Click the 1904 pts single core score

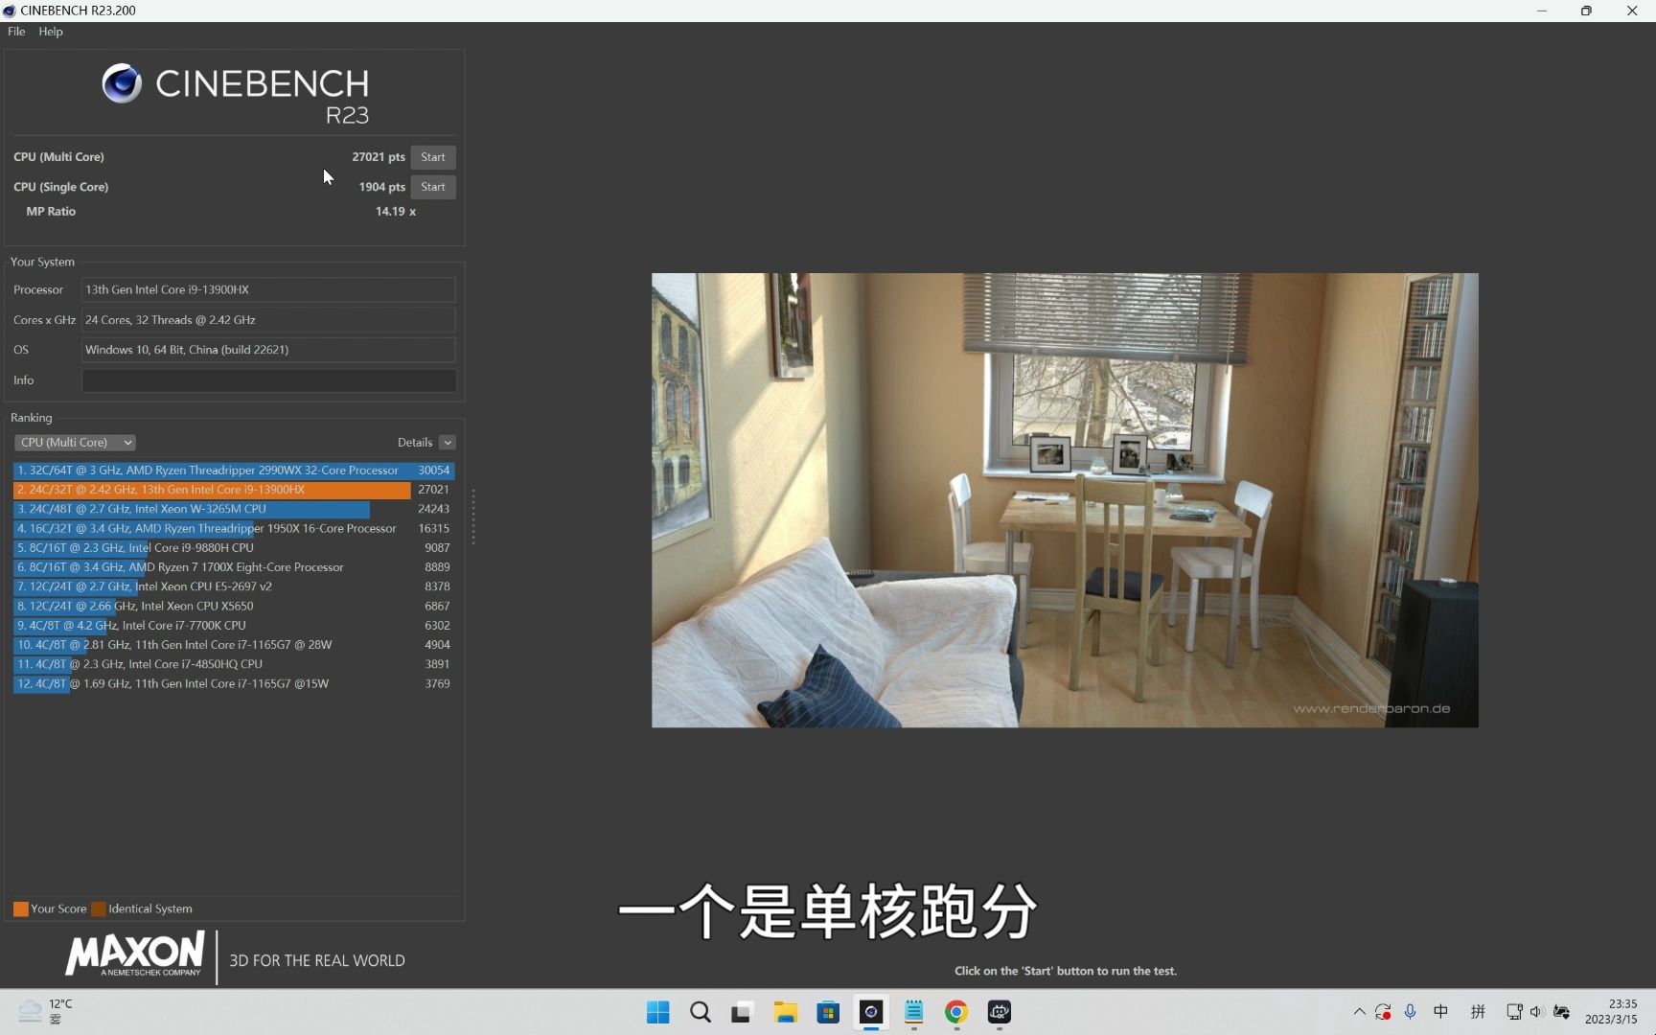(x=381, y=187)
